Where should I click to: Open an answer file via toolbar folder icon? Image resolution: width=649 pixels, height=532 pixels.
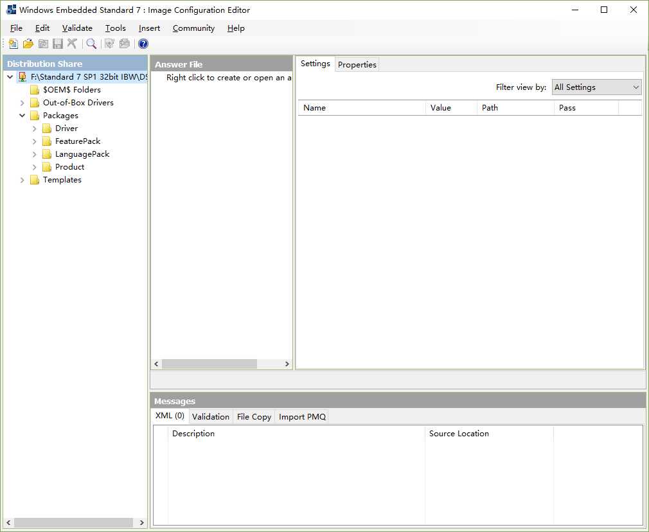[x=28, y=44]
